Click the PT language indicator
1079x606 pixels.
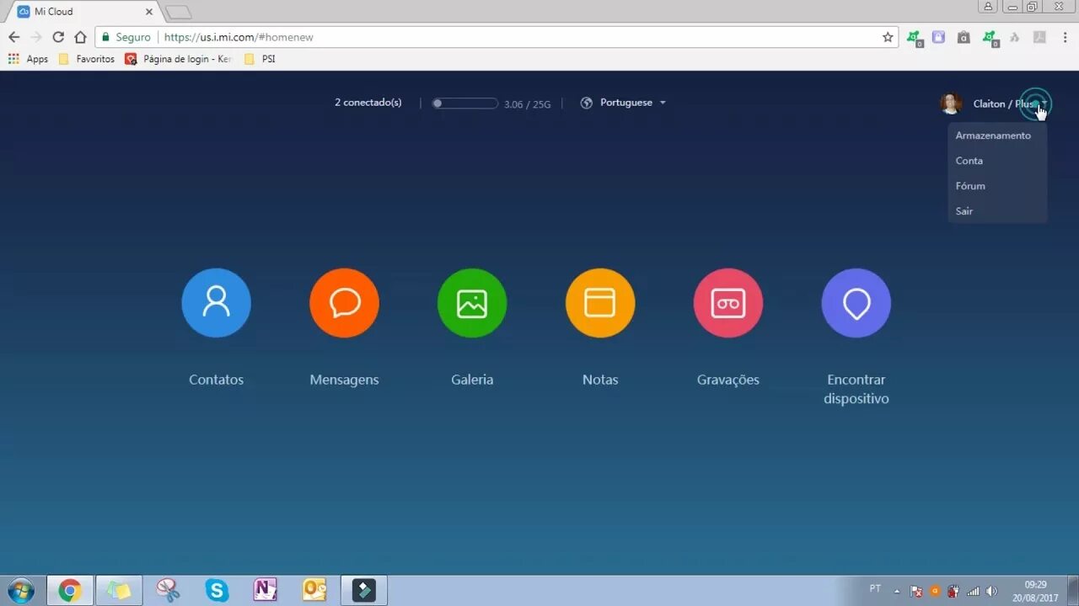click(875, 589)
